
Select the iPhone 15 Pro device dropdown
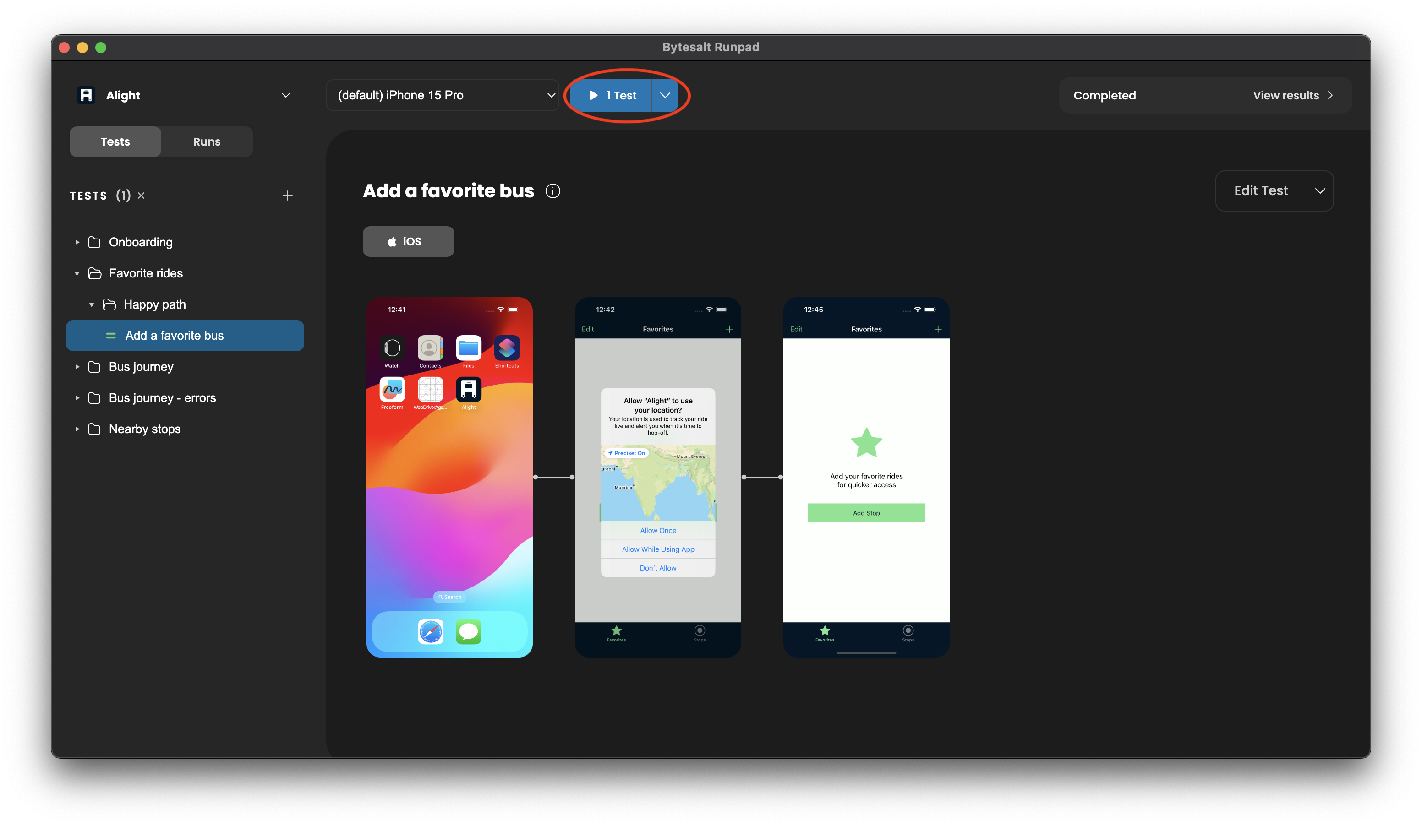tap(444, 95)
